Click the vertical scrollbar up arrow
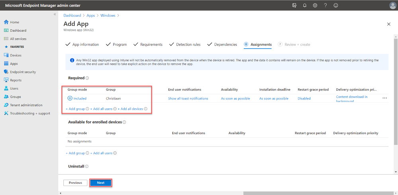 [x=396, y=37]
